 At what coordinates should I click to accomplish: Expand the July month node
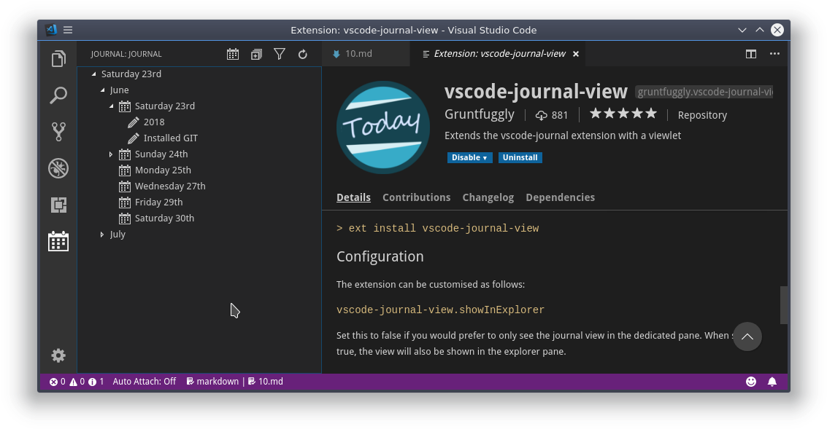[x=101, y=235]
